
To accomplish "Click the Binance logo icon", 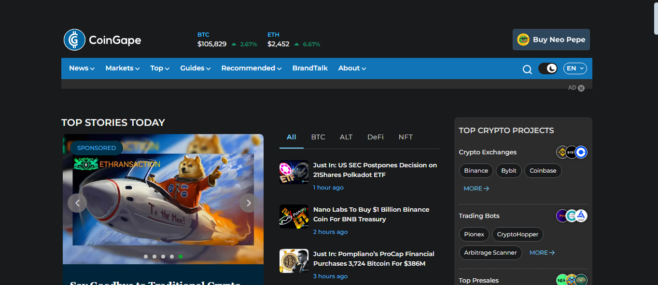I will [562, 152].
